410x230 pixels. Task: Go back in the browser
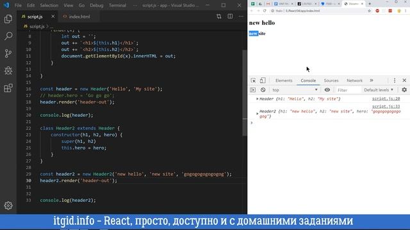click(x=252, y=11)
